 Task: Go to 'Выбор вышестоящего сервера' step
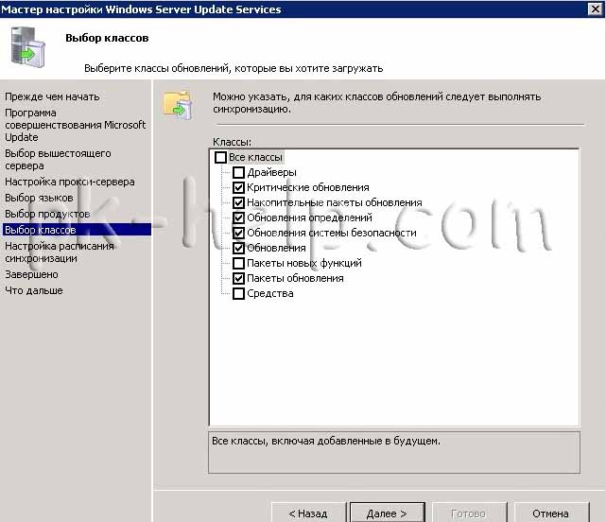coord(58,159)
